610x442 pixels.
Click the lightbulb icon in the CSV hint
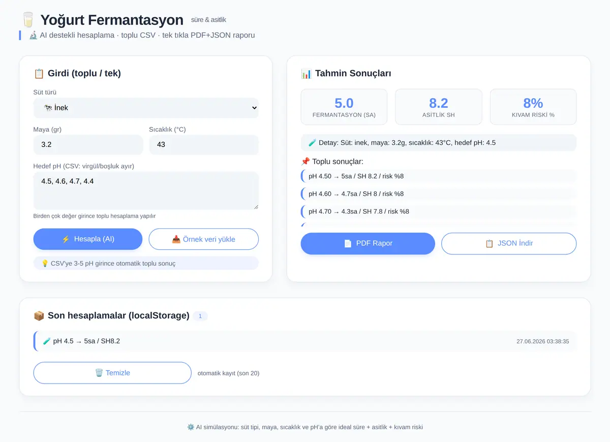click(x=45, y=263)
